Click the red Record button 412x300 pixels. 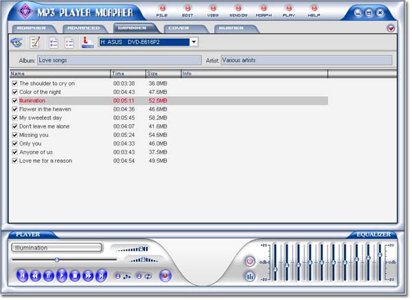point(165,275)
